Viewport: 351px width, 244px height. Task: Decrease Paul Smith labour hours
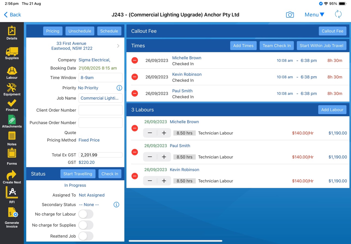pos(150,157)
